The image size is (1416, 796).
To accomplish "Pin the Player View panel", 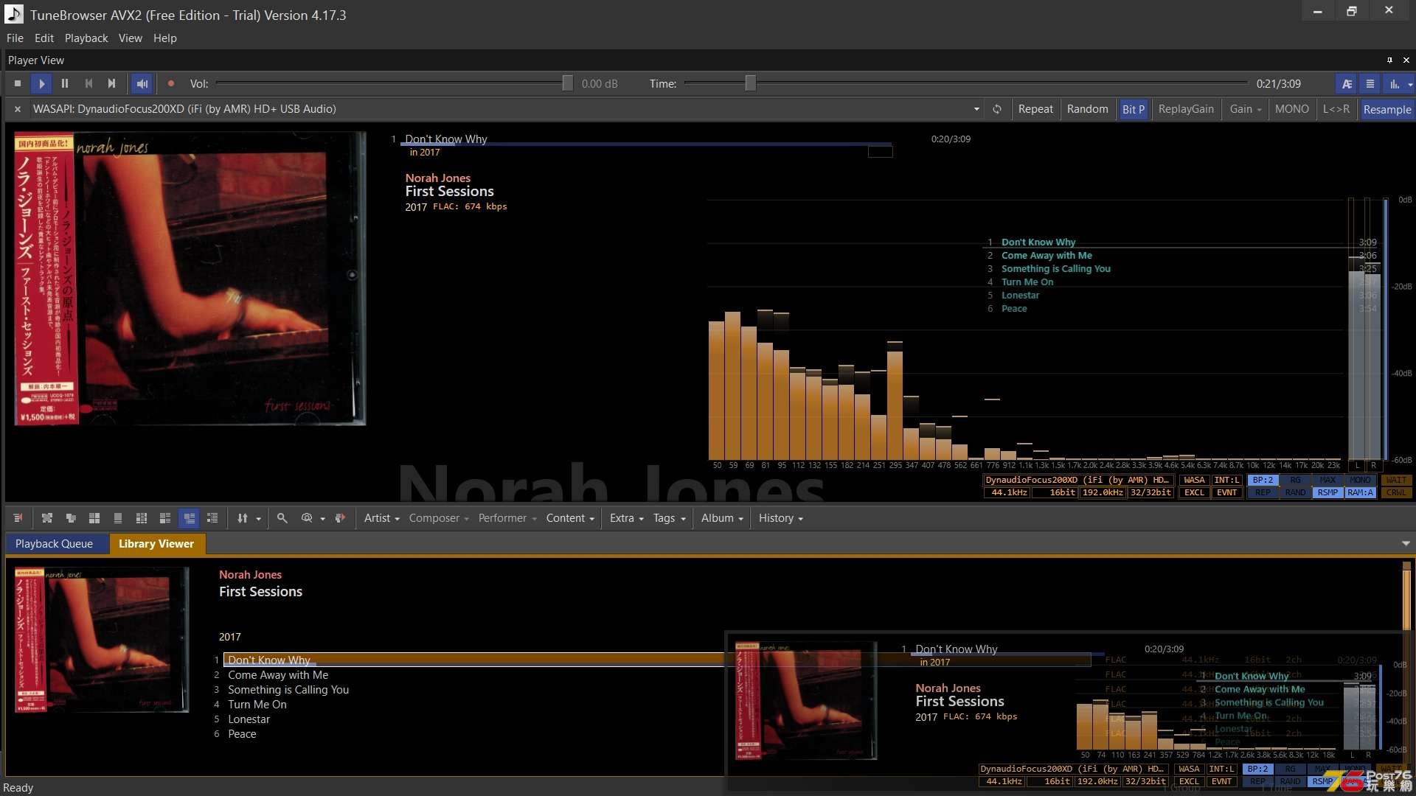I will tap(1389, 60).
